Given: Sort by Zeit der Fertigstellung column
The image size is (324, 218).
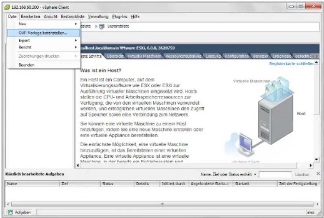Looking at the screenshot, I should pos(298,184).
